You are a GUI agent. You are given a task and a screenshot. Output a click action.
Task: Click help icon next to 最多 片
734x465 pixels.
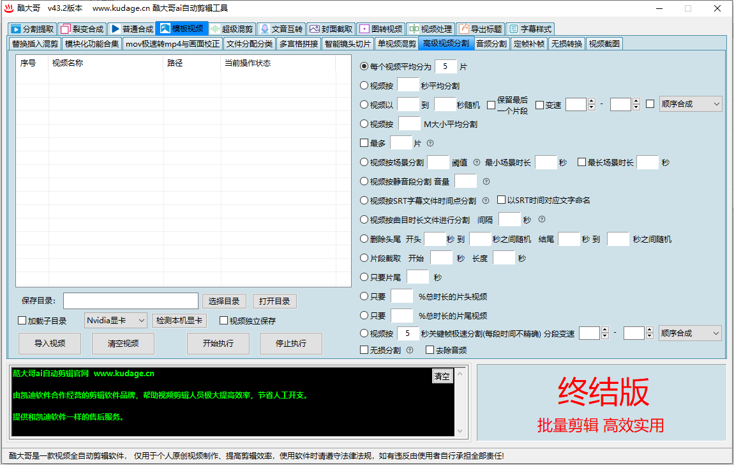[x=430, y=143]
